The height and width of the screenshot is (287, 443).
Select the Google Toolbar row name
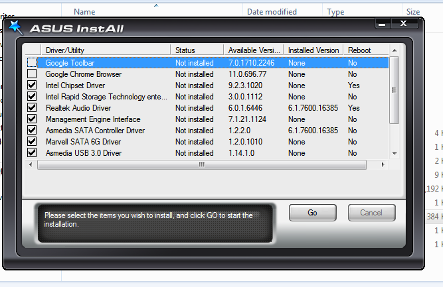pos(70,63)
